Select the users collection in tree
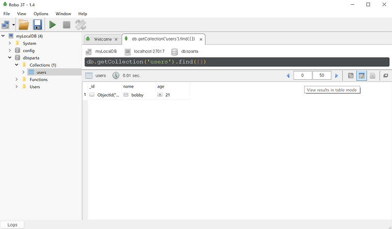The width and height of the screenshot is (392, 229). 41,73
